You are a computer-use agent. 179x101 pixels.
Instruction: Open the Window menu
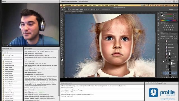click(x=111, y=5)
